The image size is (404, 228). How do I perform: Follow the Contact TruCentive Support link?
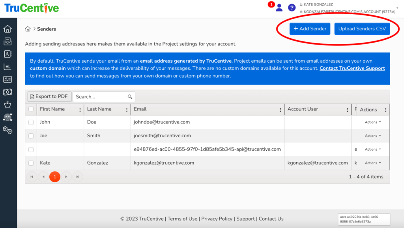click(352, 68)
